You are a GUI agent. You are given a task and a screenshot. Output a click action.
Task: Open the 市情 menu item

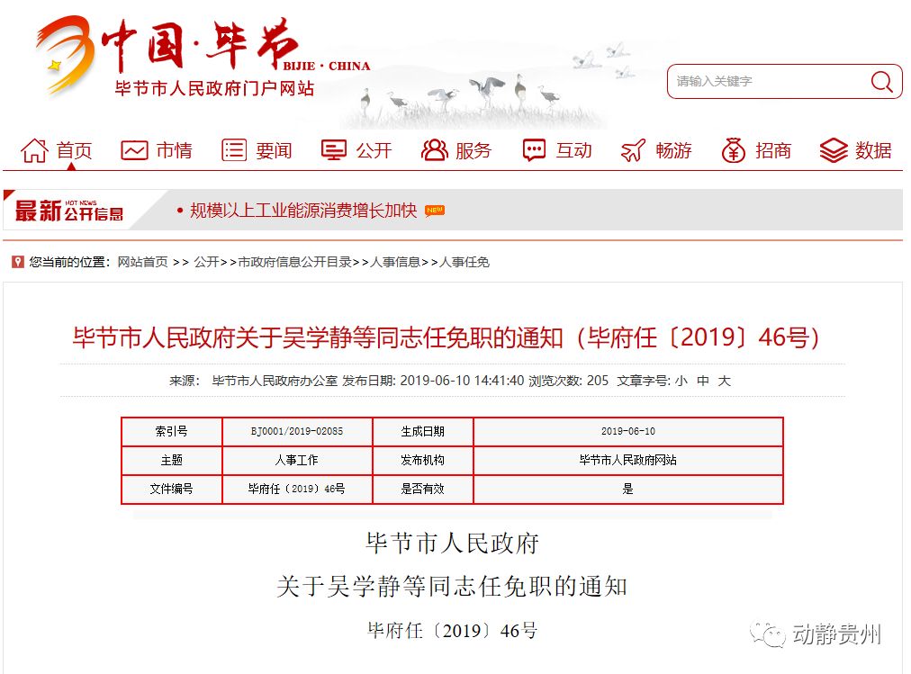(x=175, y=151)
